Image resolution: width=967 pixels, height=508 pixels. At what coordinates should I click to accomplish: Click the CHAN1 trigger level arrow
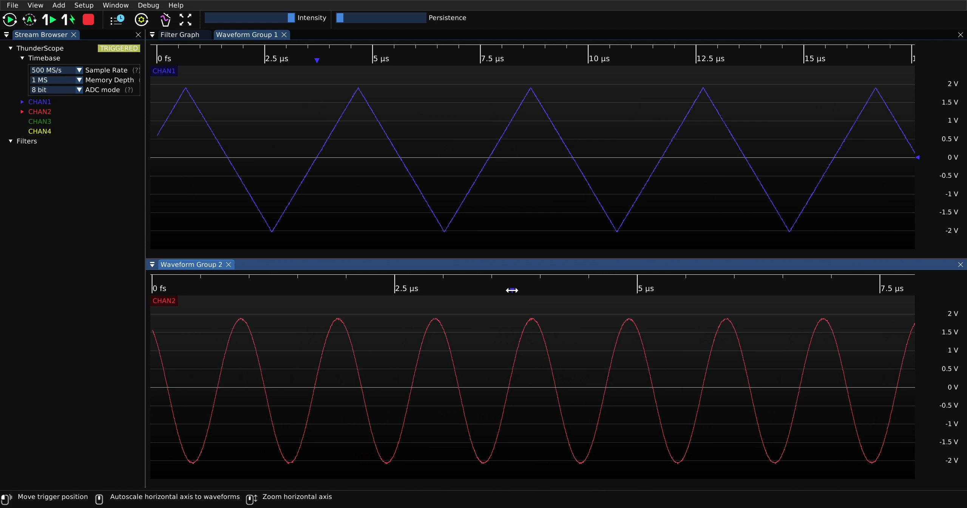[x=918, y=157]
